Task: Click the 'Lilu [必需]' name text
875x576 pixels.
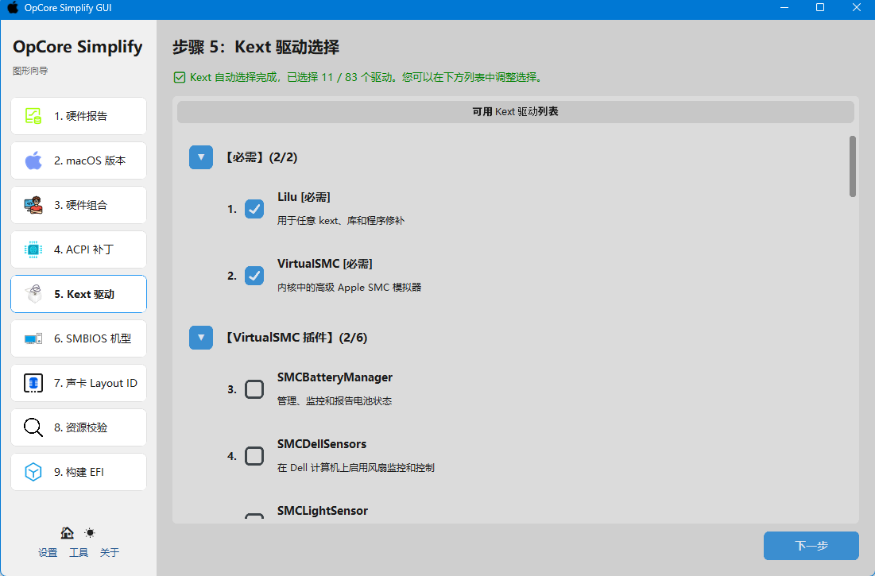Action: tap(304, 197)
